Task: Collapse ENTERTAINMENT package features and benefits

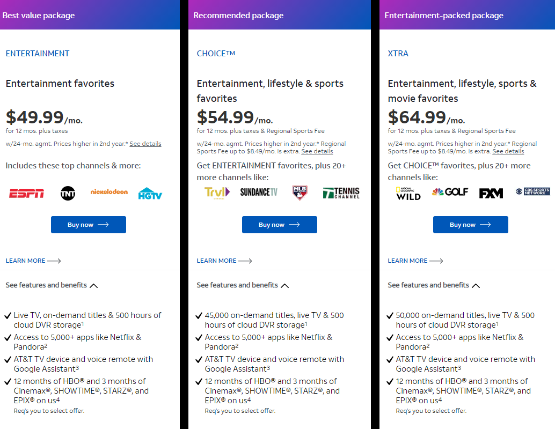Action: coord(52,285)
